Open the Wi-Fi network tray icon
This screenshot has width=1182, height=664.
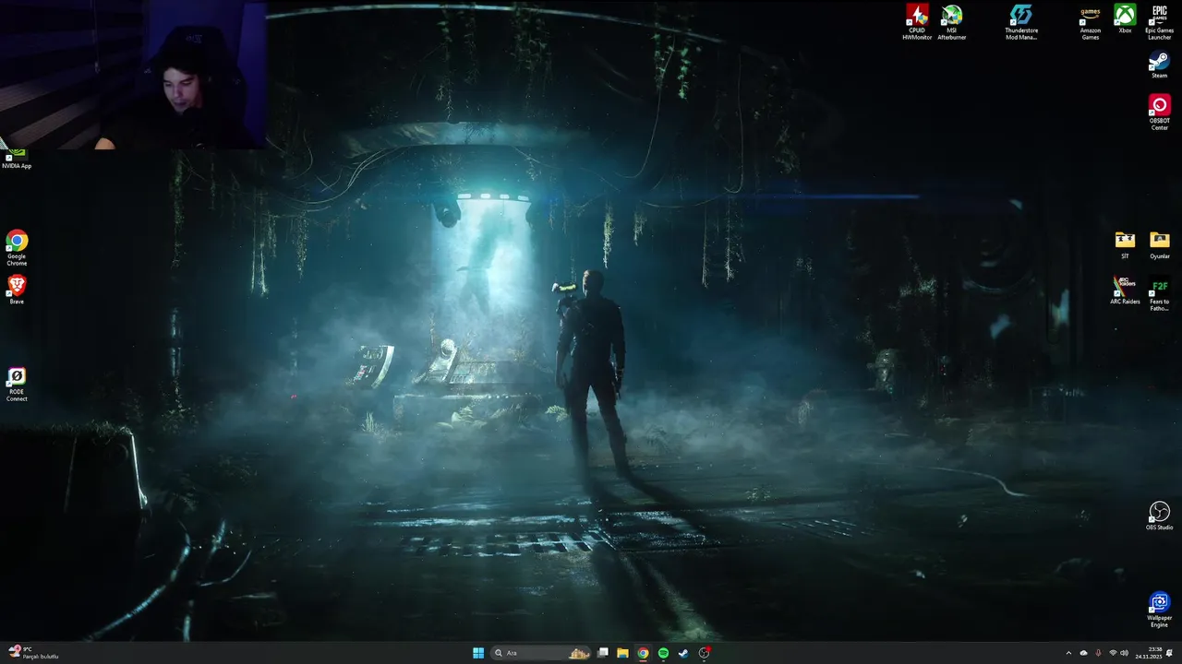coord(1113,653)
